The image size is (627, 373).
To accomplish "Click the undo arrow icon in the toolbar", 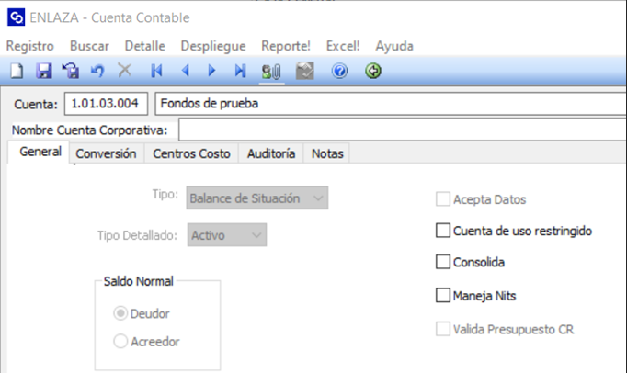I will 97,71.
